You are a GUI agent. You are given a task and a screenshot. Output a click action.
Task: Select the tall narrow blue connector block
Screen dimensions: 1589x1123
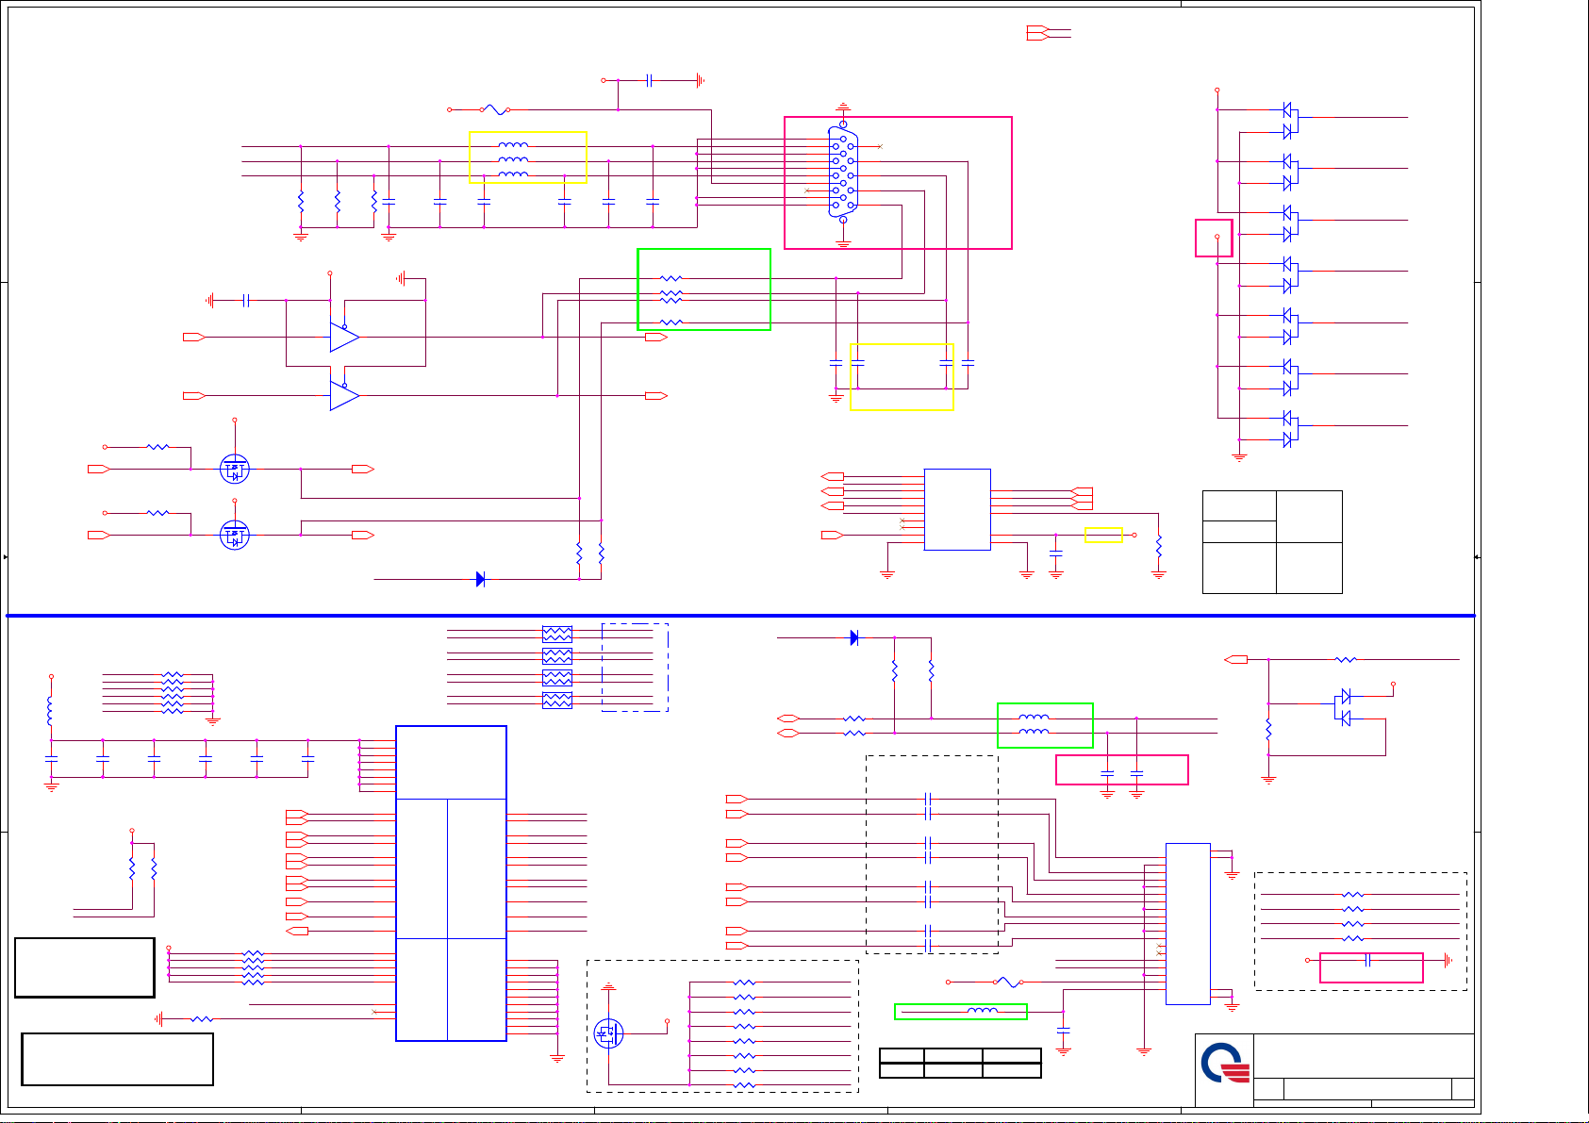[x=1188, y=924]
